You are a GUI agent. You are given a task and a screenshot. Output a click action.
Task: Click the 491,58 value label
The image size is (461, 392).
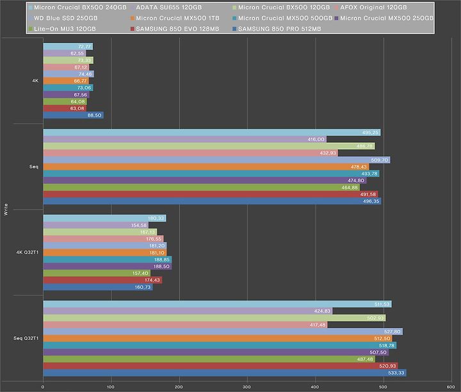pos(368,194)
